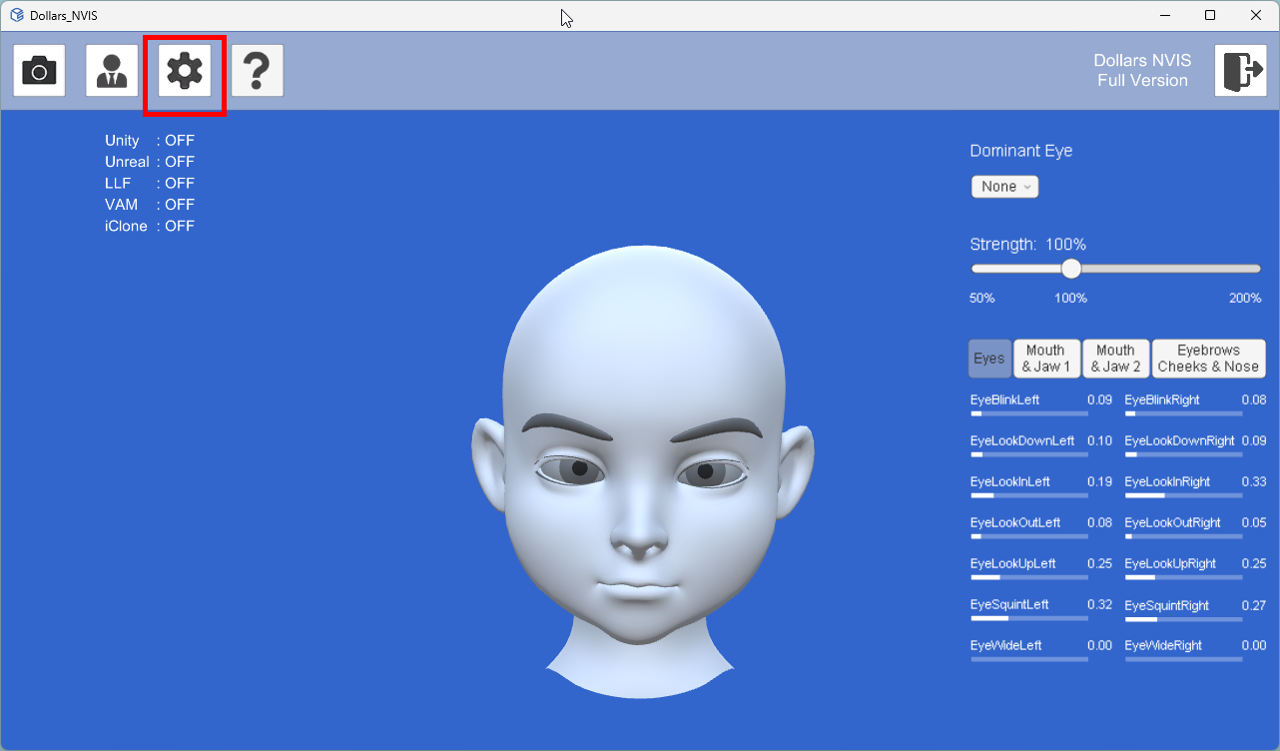Screen dimensions: 1280x751
Task: Click the EyeBlinkLeft value bar
Action: point(1029,412)
